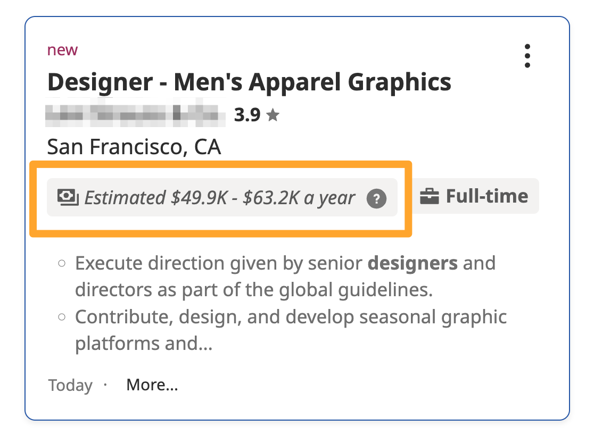The width and height of the screenshot is (594, 435).
Task: Click the 'platforms and…' truncated snippet line
Action: 144,344
